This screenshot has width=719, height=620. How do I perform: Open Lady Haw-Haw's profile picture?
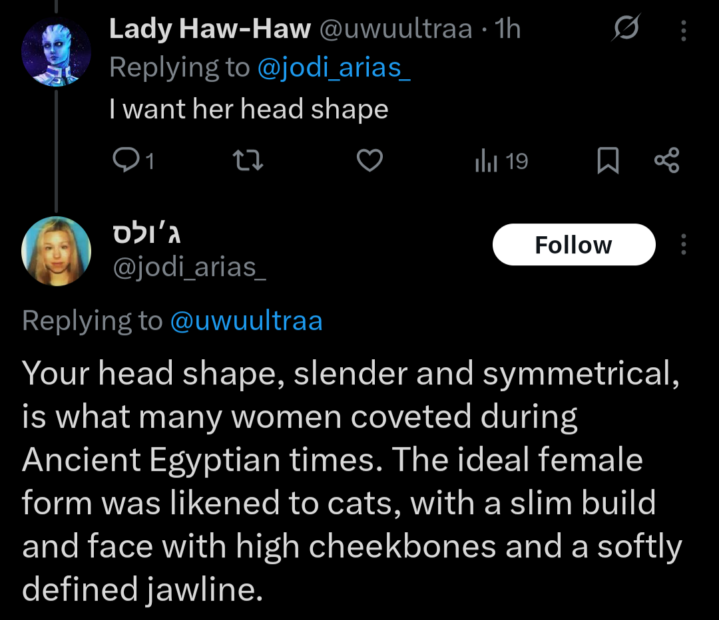pos(56,53)
